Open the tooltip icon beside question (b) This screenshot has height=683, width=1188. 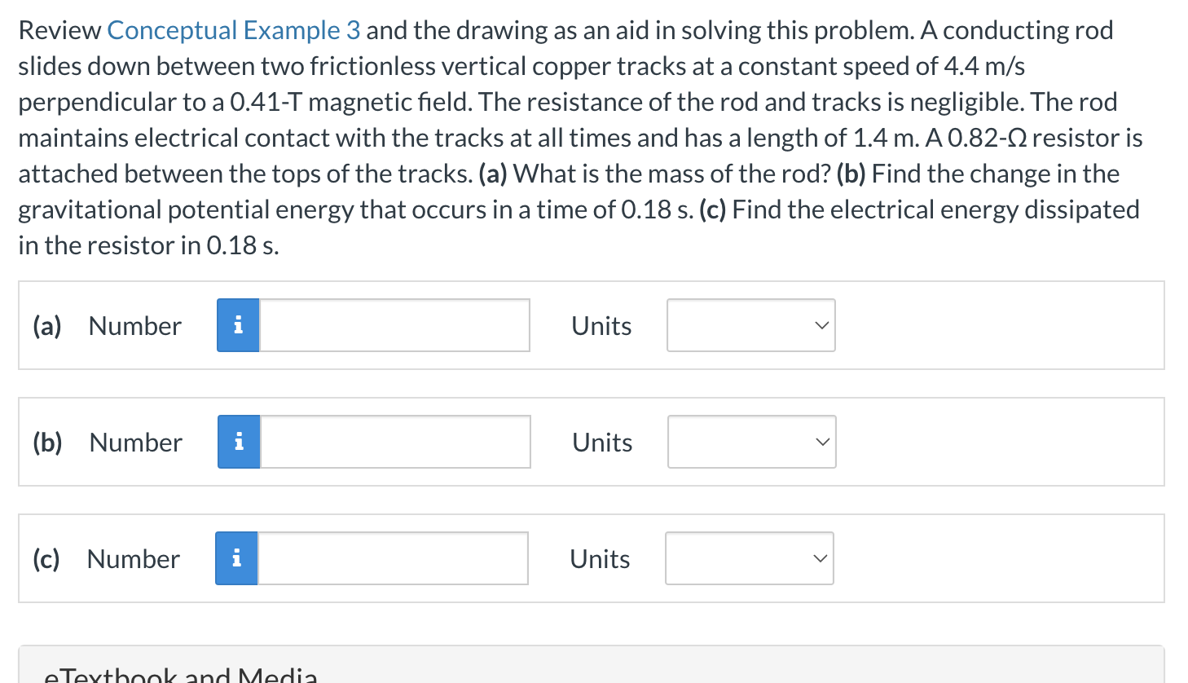[x=237, y=441]
